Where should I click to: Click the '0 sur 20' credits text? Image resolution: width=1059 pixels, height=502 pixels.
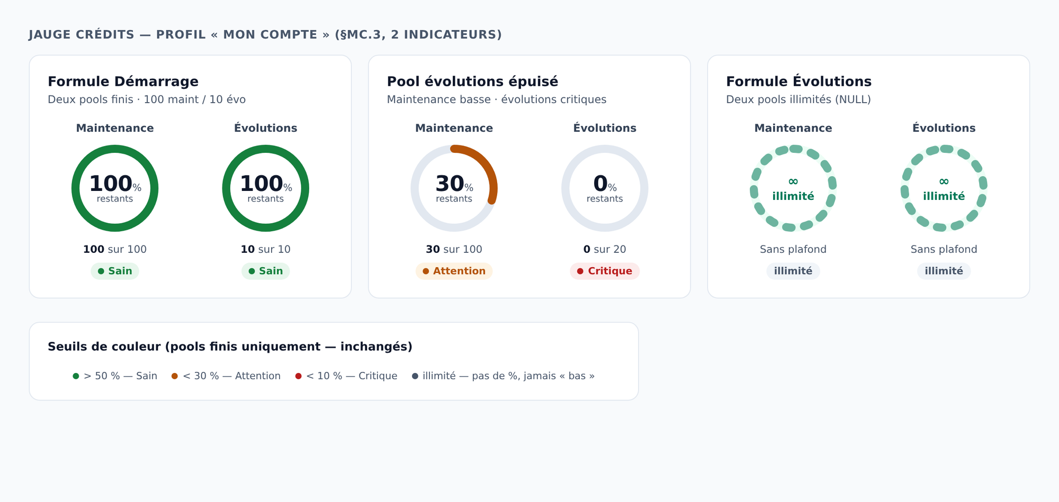[605, 249]
